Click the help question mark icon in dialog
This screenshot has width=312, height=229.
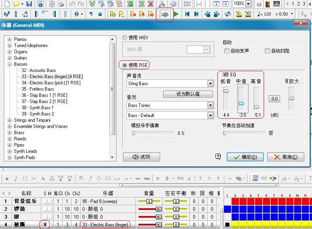click(x=218, y=157)
